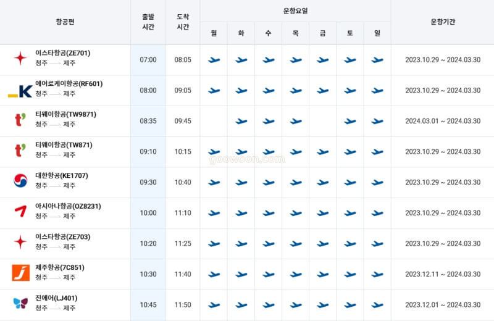
Task: Click period 2023.12.11 ~ 2024.03.30
Action: tap(443, 274)
